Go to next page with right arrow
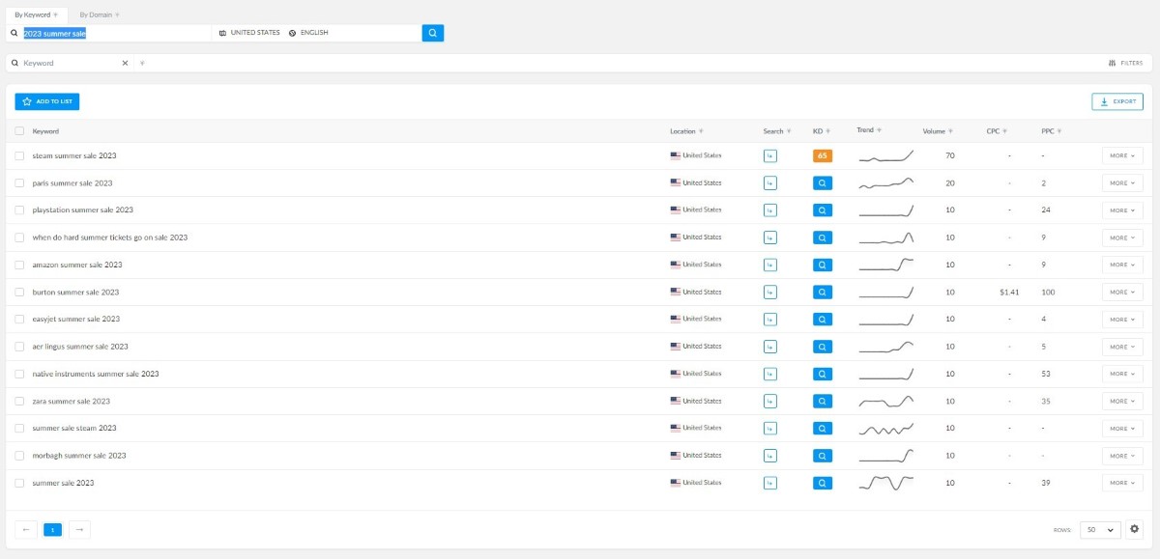This screenshot has height=559, width=1160. coord(79,529)
